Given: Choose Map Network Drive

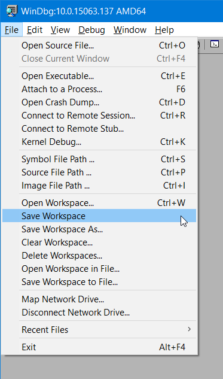Looking at the screenshot, I should pos(99,299).
